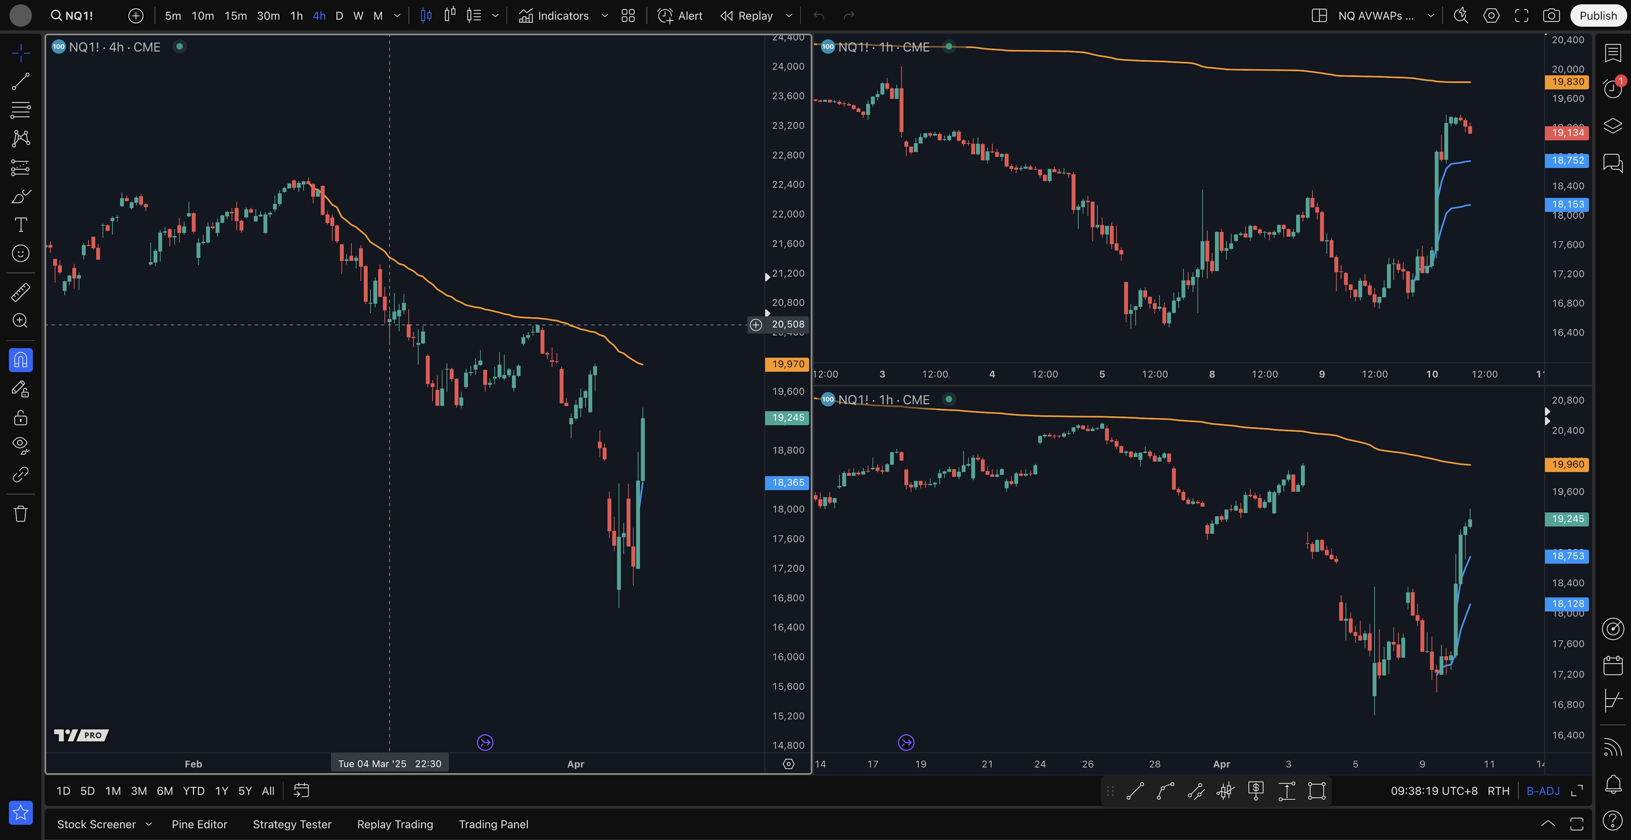Viewport: 1631px width, 840px height.
Task: Select the Fibonacci retracement tool
Action: pyautogui.click(x=20, y=110)
